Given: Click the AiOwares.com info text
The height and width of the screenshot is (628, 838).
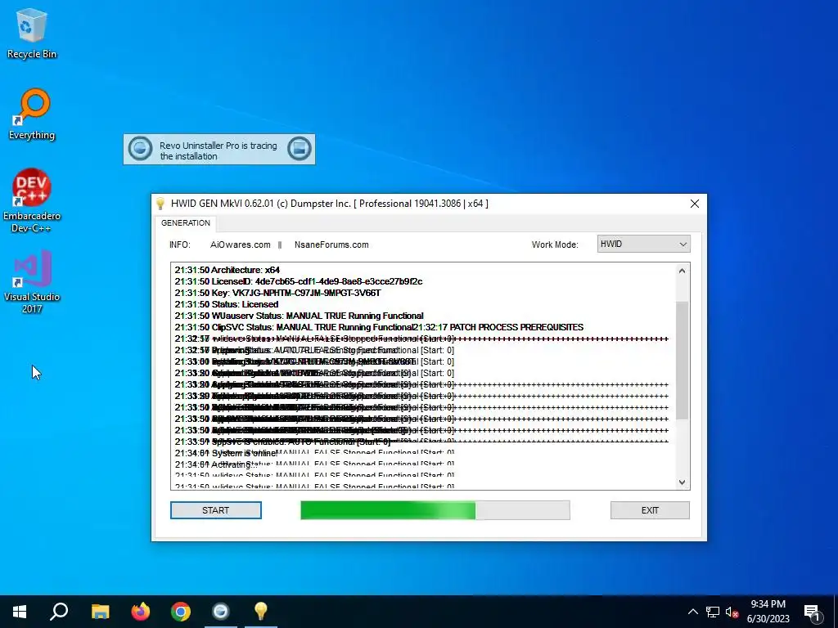Looking at the screenshot, I should tap(241, 244).
